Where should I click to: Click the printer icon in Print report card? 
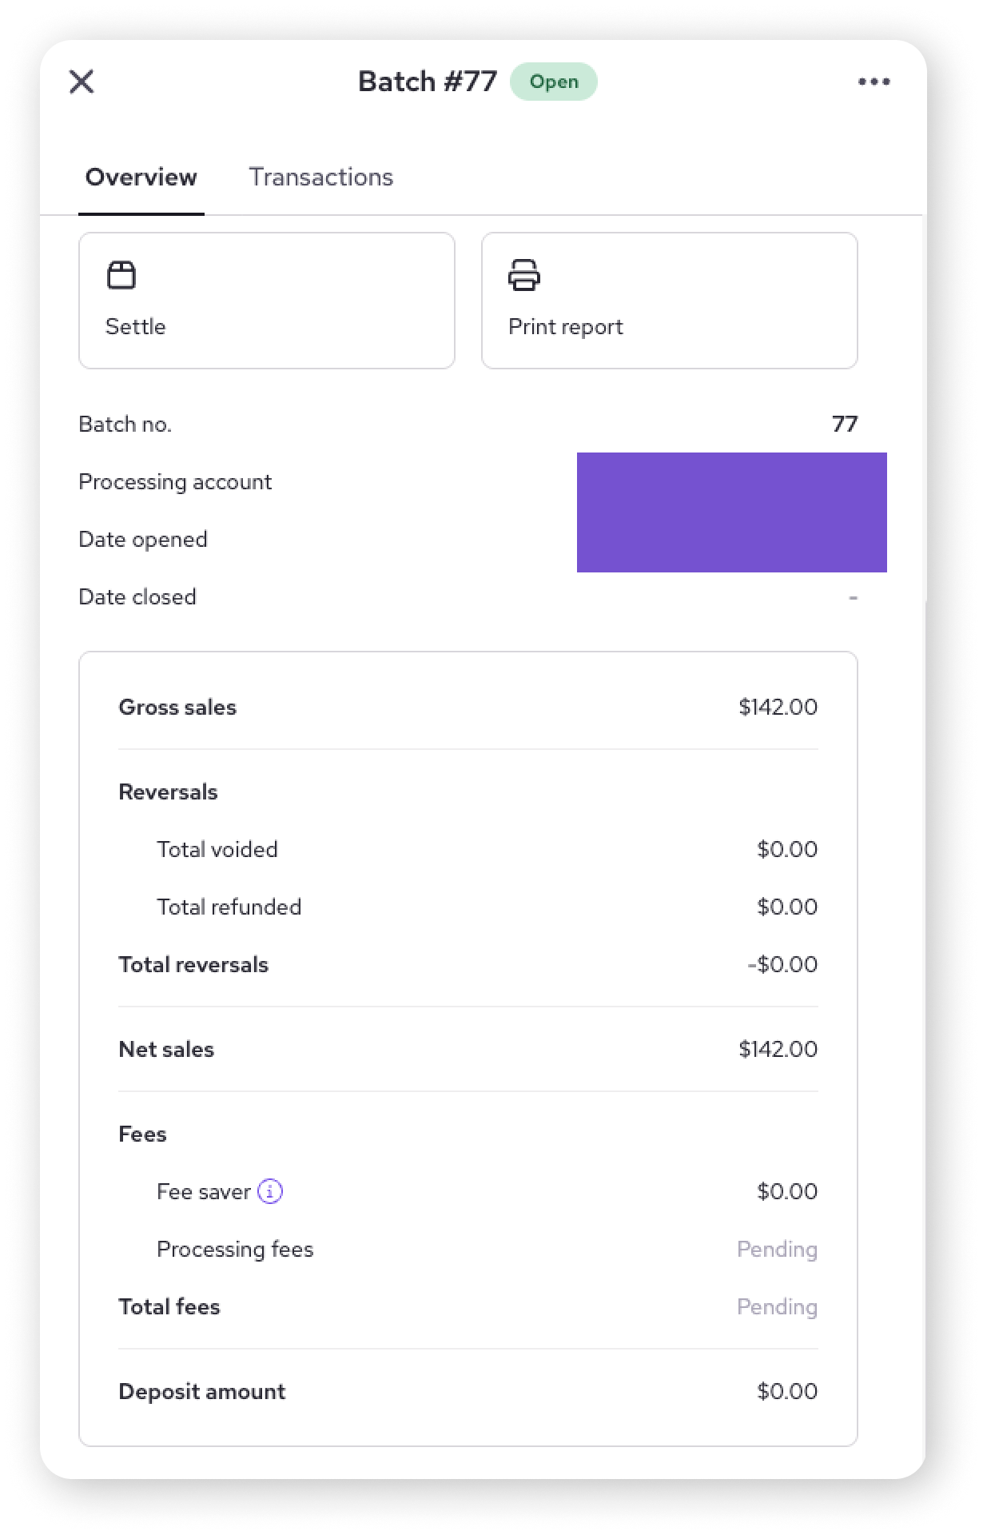point(524,275)
